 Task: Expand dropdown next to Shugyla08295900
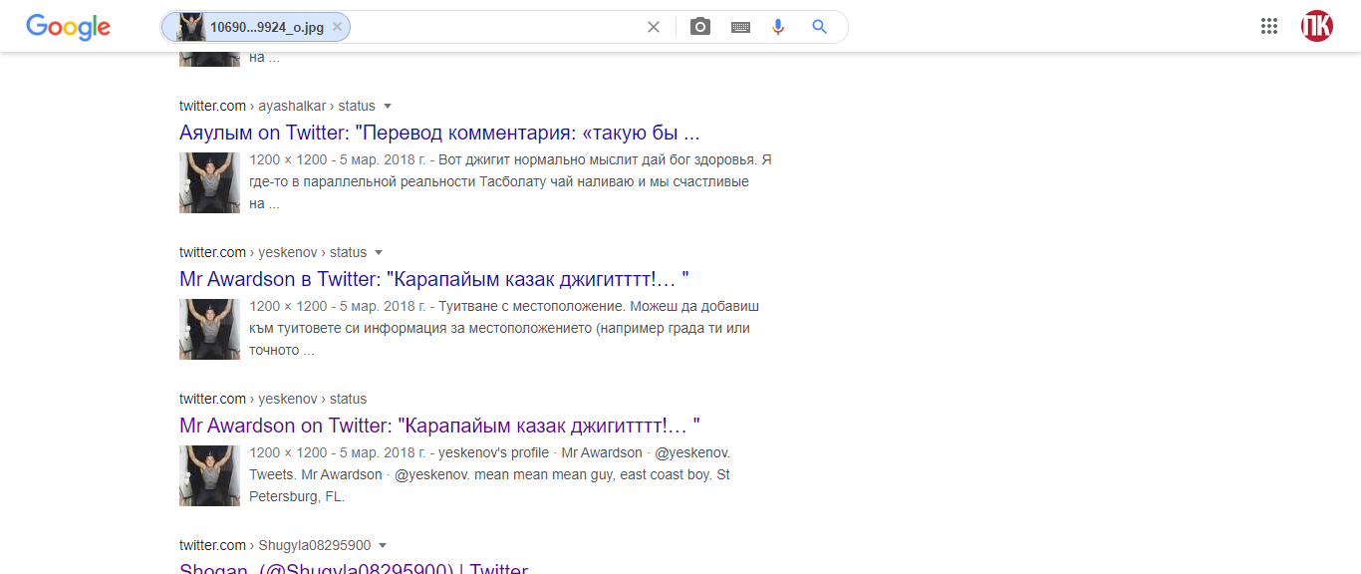[383, 545]
